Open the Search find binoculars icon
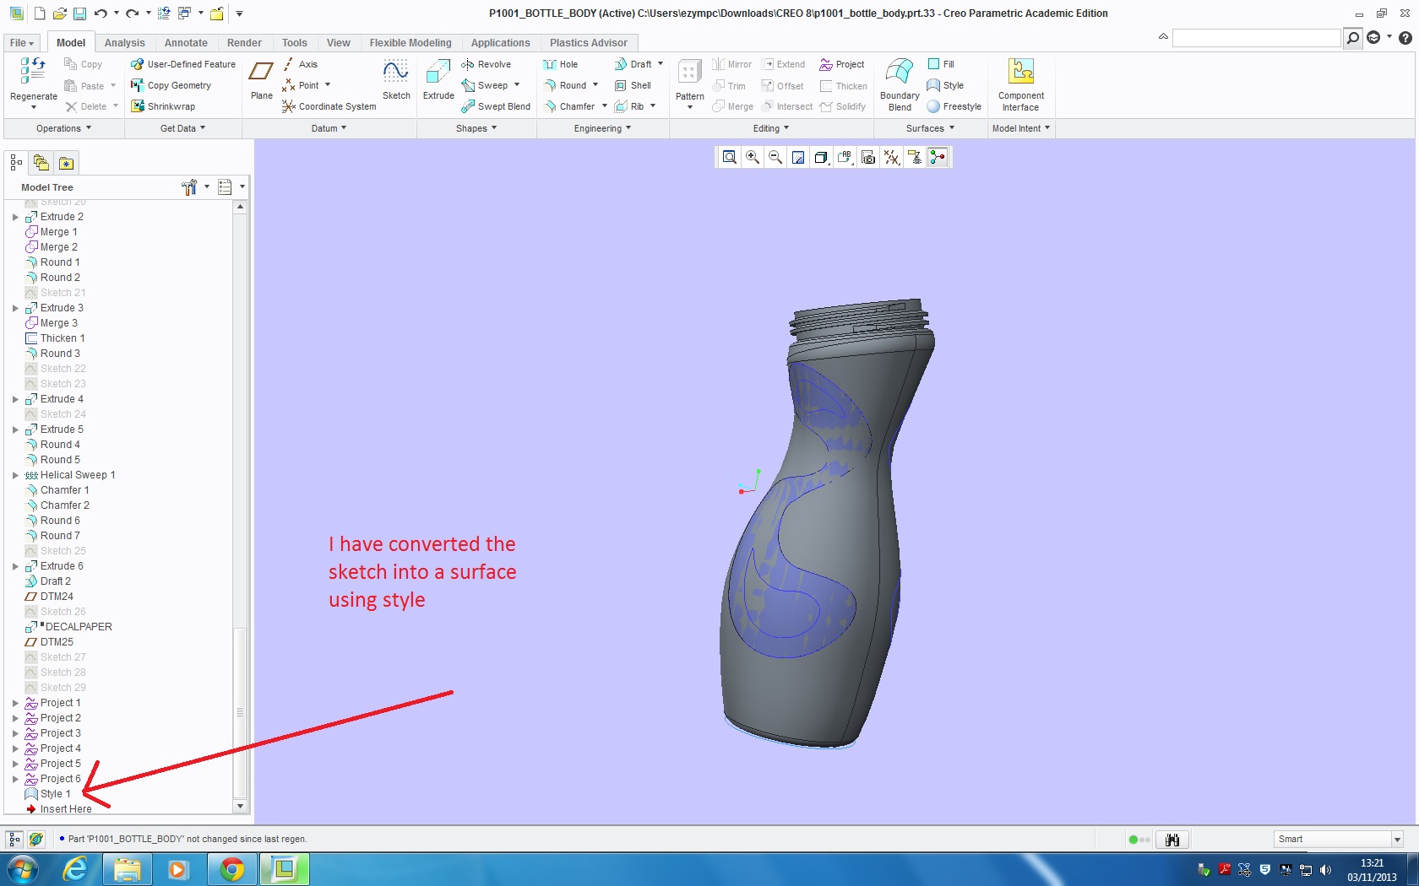Image resolution: width=1419 pixels, height=886 pixels. coord(1172,840)
